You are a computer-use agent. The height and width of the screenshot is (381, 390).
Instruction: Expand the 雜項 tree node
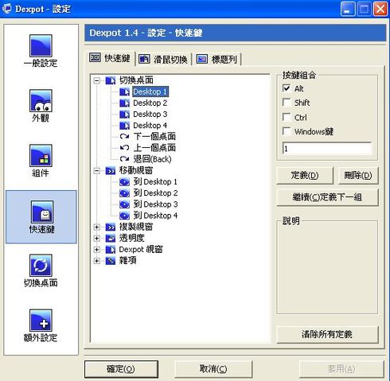tap(97, 261)
